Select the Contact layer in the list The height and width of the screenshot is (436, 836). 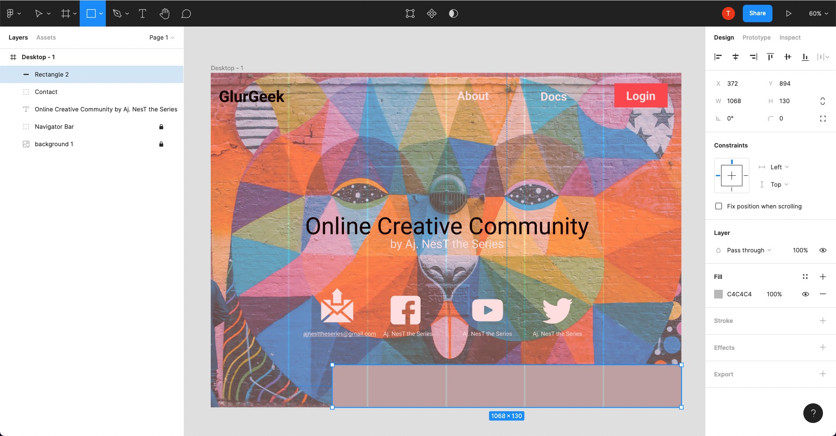(x=46, y=92)
